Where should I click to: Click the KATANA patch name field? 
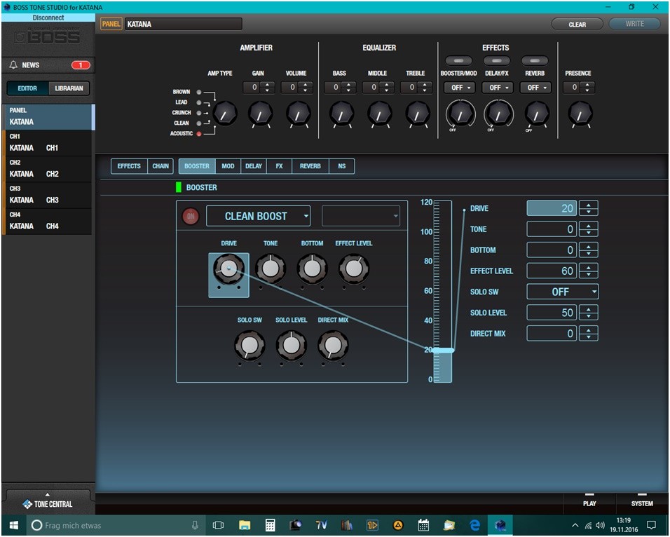coord(184,24)
